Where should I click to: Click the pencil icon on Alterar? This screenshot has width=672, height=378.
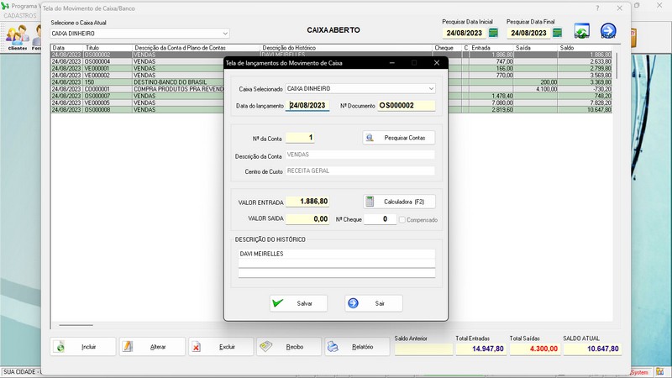pyautogui.click(x=128, y=347)
